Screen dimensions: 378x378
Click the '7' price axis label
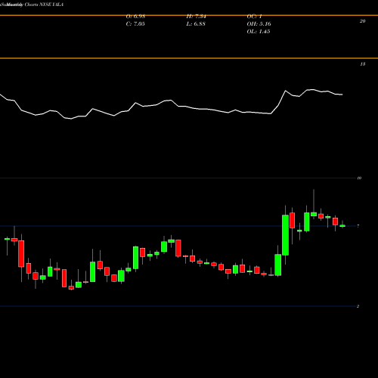point(358,226)
